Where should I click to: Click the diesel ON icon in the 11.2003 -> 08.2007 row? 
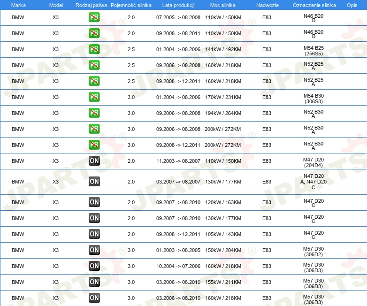click(94, 161)
